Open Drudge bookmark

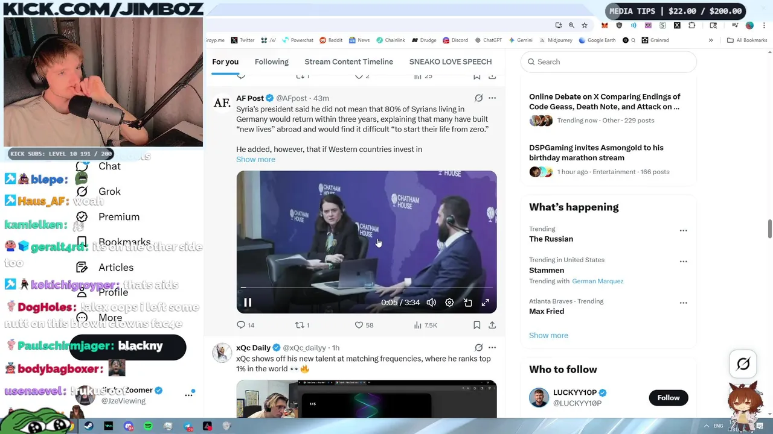click(x=424, y=40)
